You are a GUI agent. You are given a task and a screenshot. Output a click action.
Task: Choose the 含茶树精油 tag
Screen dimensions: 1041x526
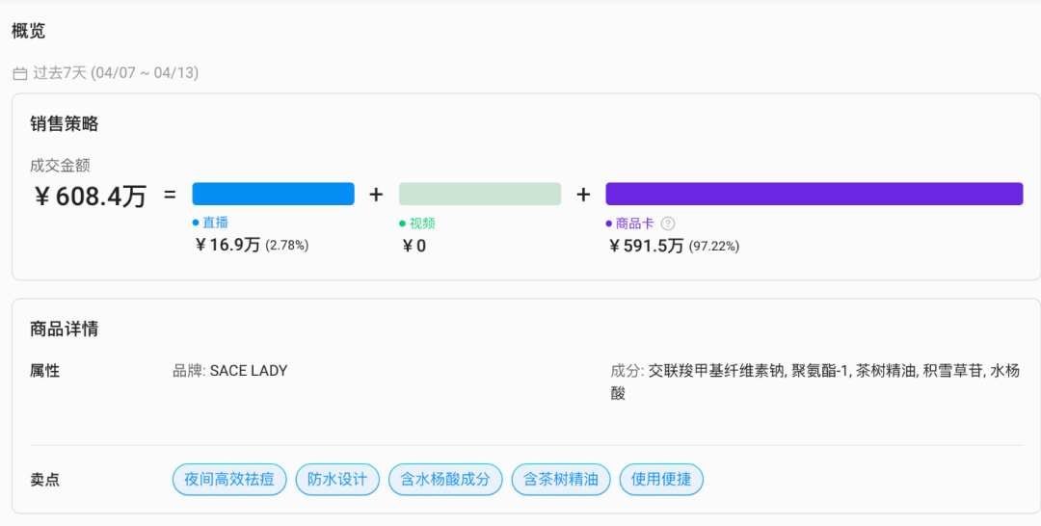click(561, 480)
